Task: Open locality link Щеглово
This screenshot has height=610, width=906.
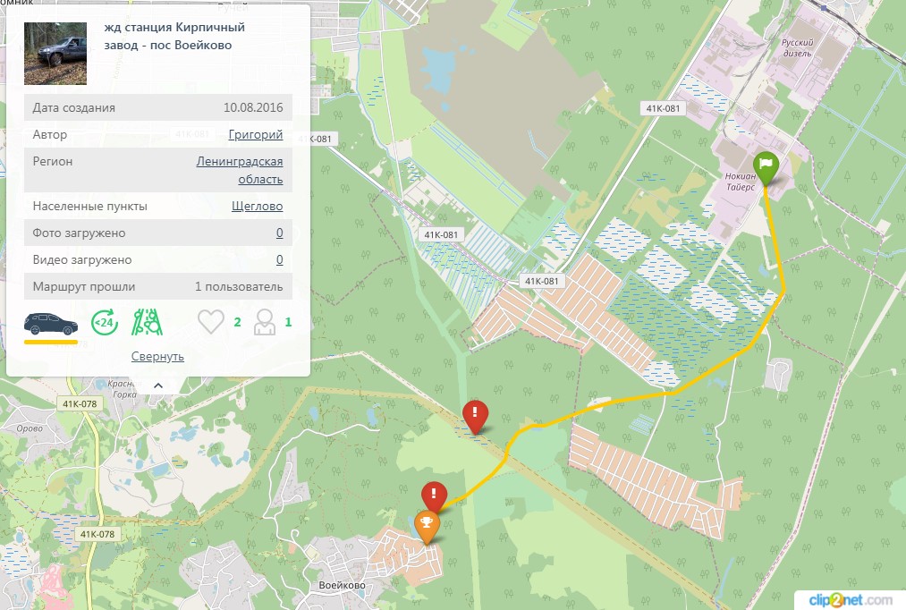Action: click(x=257, y=207)
